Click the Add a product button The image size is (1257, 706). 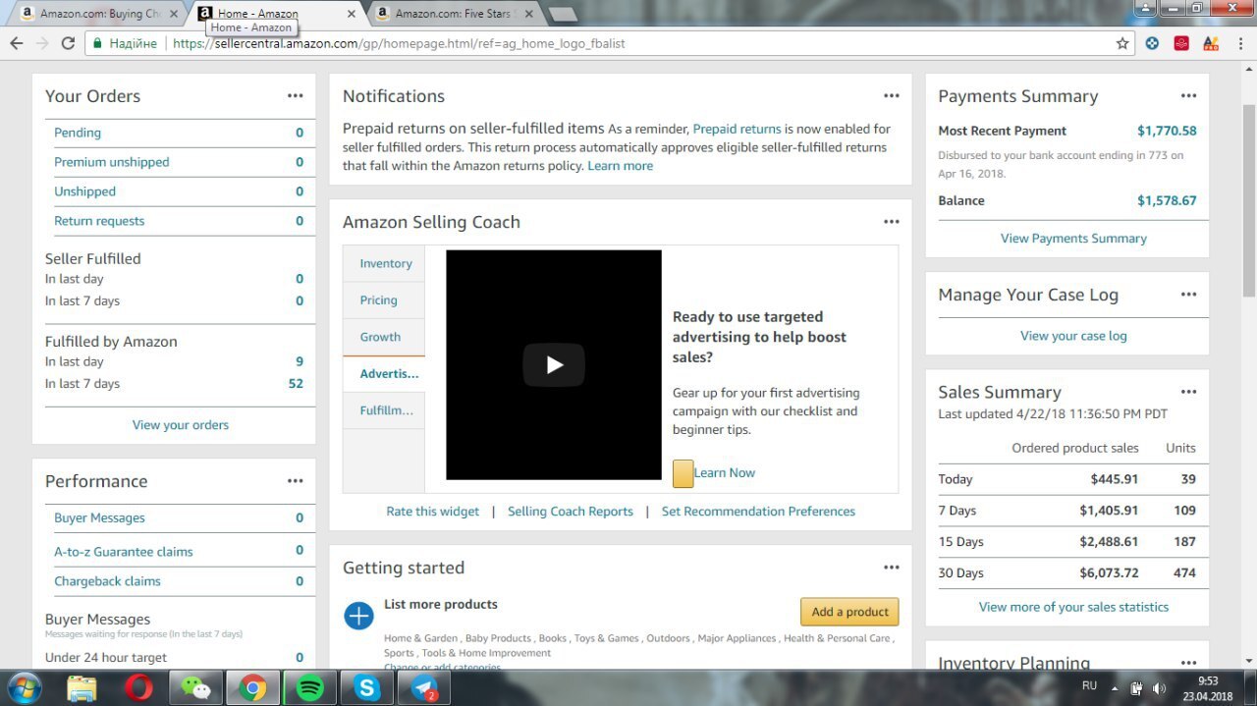tap(849, 612)
